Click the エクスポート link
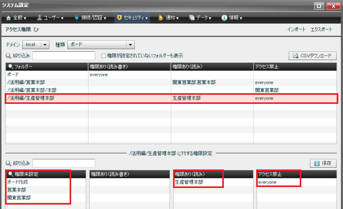 click(321, 29)
